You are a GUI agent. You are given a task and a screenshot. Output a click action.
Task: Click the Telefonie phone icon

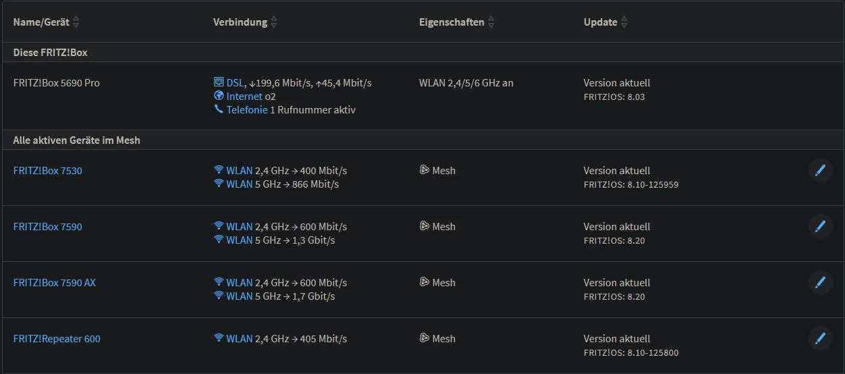219,109
